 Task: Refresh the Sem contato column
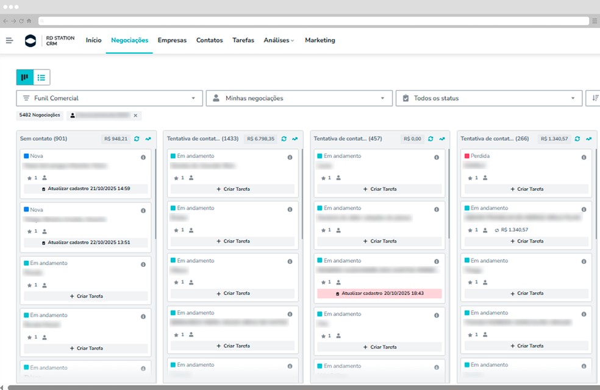pos(137,139)
